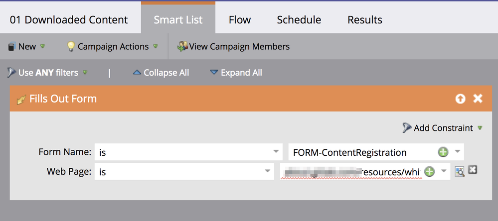
Task: Expand All smart list filters
Action: (x=236, y=73)
